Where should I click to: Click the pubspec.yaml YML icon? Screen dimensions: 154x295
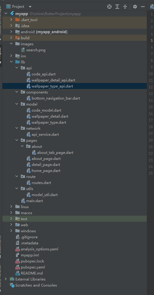(x=17, y=267)
